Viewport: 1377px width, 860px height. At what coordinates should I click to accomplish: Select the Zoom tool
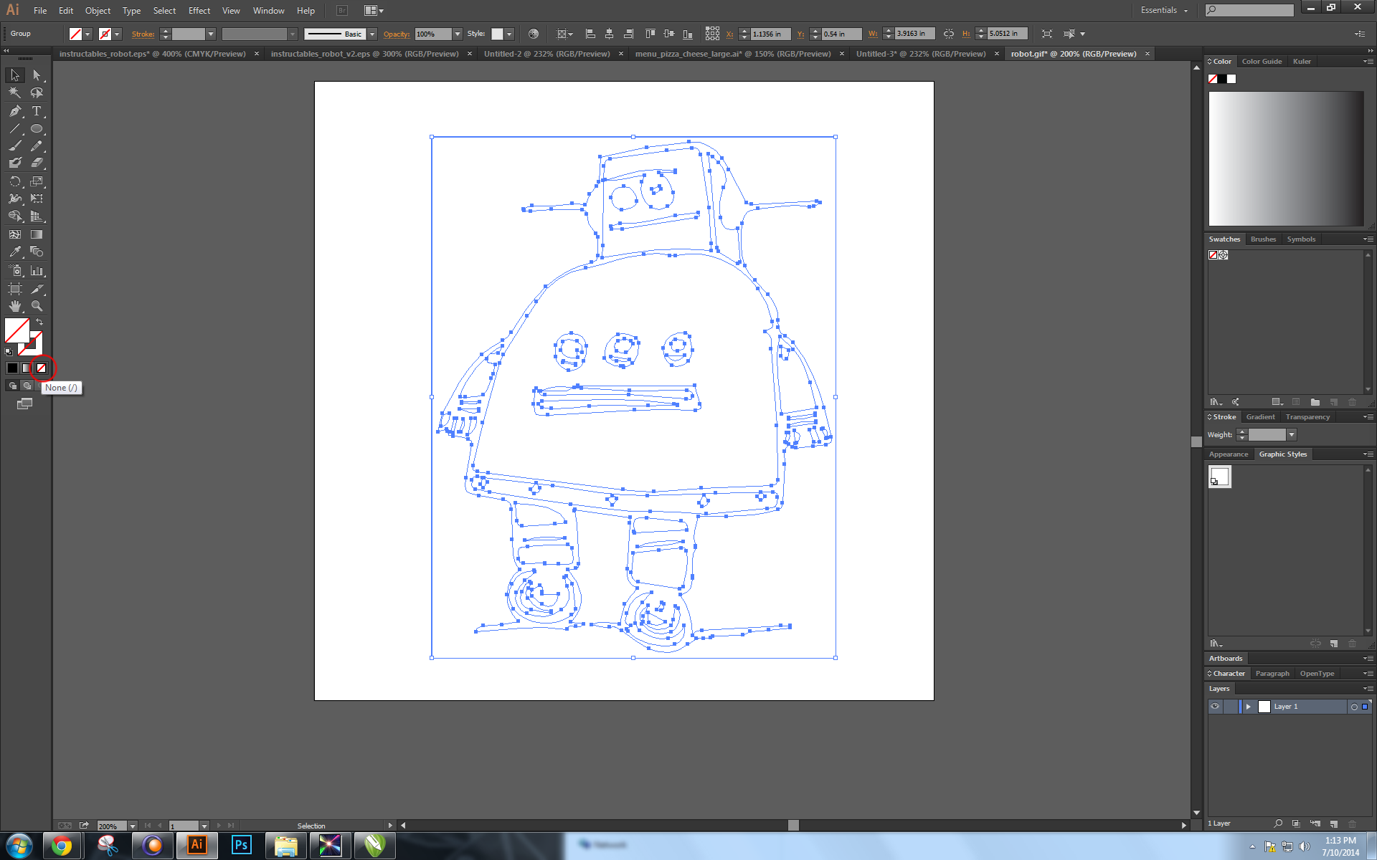pos(37,306)
